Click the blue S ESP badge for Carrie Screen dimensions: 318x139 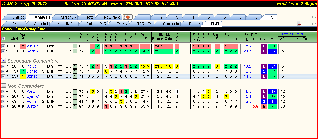pos(264,71)
